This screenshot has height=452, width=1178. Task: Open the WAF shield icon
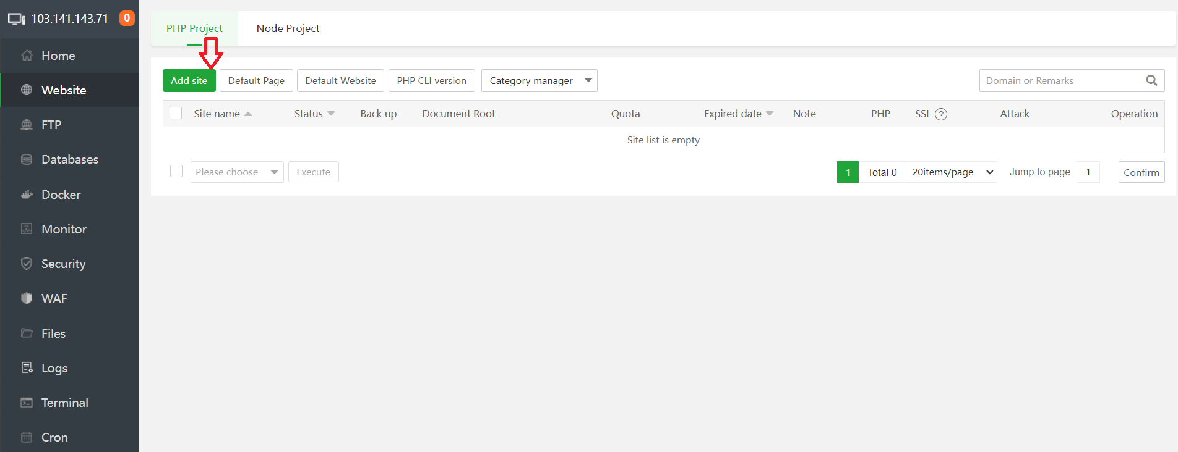(x=27, y=298)
